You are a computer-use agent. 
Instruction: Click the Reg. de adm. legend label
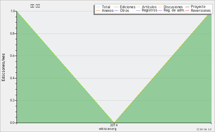[x=174, y=10]
